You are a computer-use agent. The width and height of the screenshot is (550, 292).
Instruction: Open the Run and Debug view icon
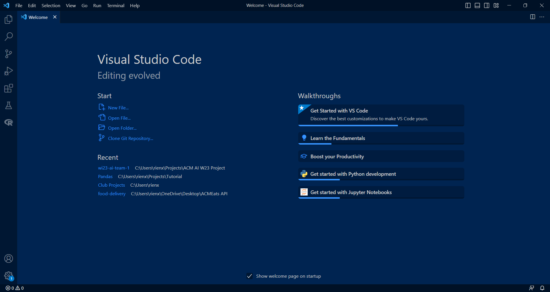(x=9, y=71)
